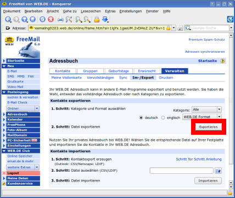Screen dimensions: 235x198
Task: Stop loading with the red X icon
Action: click(51, 19)
